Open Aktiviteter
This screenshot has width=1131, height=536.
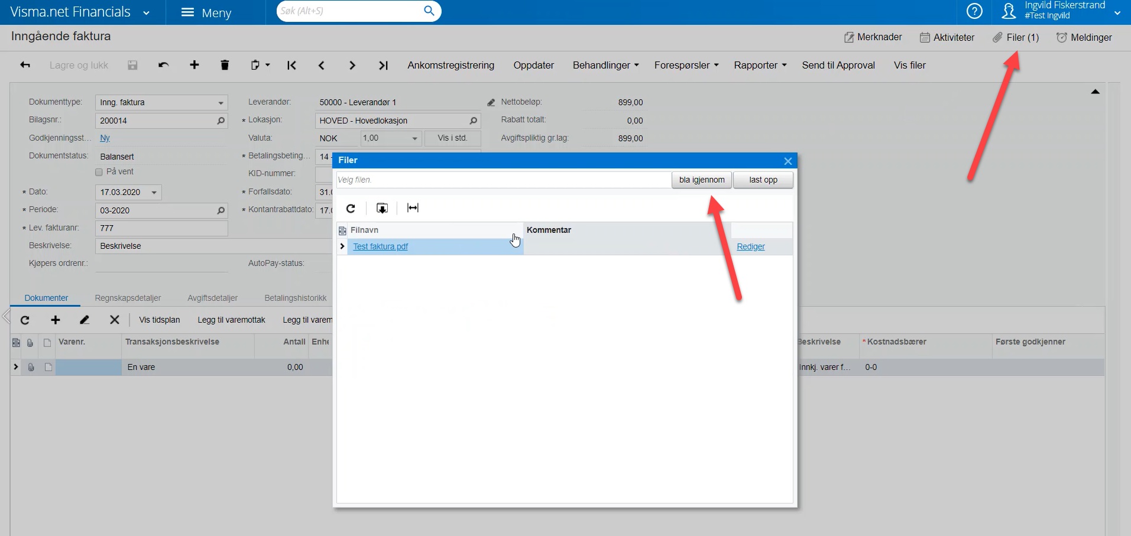947,37
